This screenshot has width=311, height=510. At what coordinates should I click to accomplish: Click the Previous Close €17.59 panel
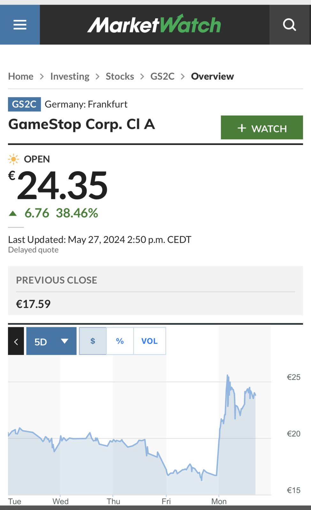(x=155, y=291)
